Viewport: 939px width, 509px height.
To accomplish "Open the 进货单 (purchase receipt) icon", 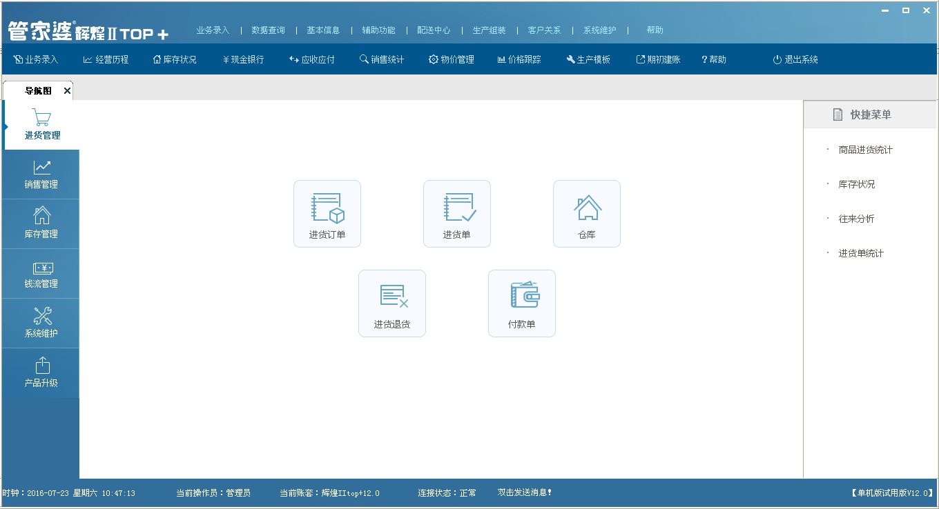I will point(456,213).
